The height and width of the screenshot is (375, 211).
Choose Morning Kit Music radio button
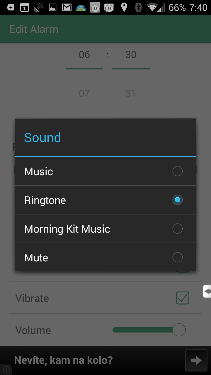click(177, 229)
